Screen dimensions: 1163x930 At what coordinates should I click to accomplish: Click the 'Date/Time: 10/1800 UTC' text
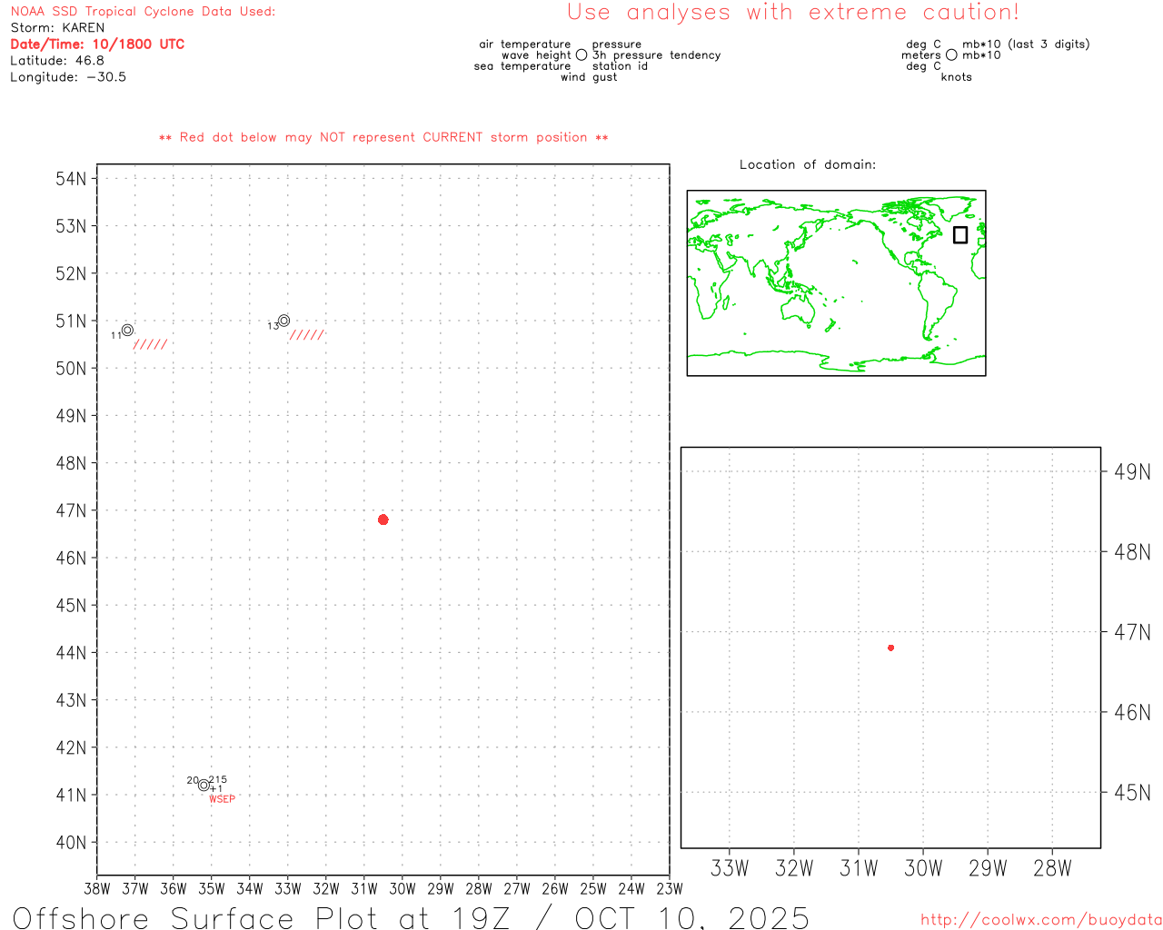tap(97, 44)
